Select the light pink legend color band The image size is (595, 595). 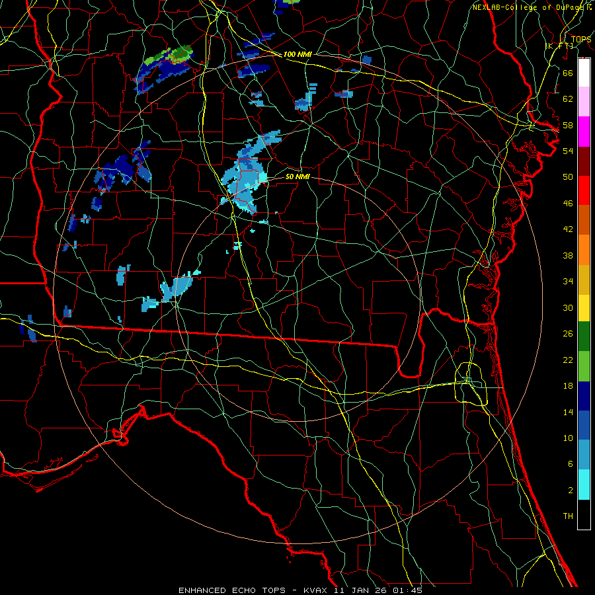click(584, 102)
